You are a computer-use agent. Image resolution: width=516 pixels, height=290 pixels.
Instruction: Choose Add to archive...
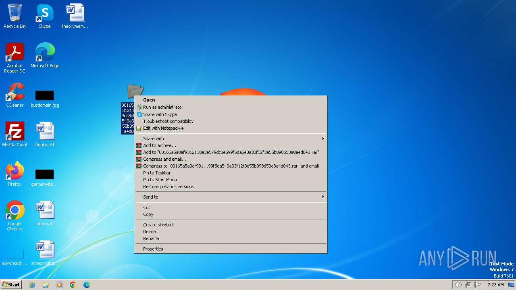coord(231,145)
